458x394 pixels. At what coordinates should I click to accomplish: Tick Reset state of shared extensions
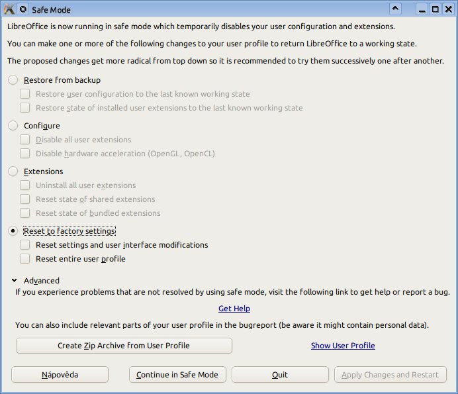point(25,199)
